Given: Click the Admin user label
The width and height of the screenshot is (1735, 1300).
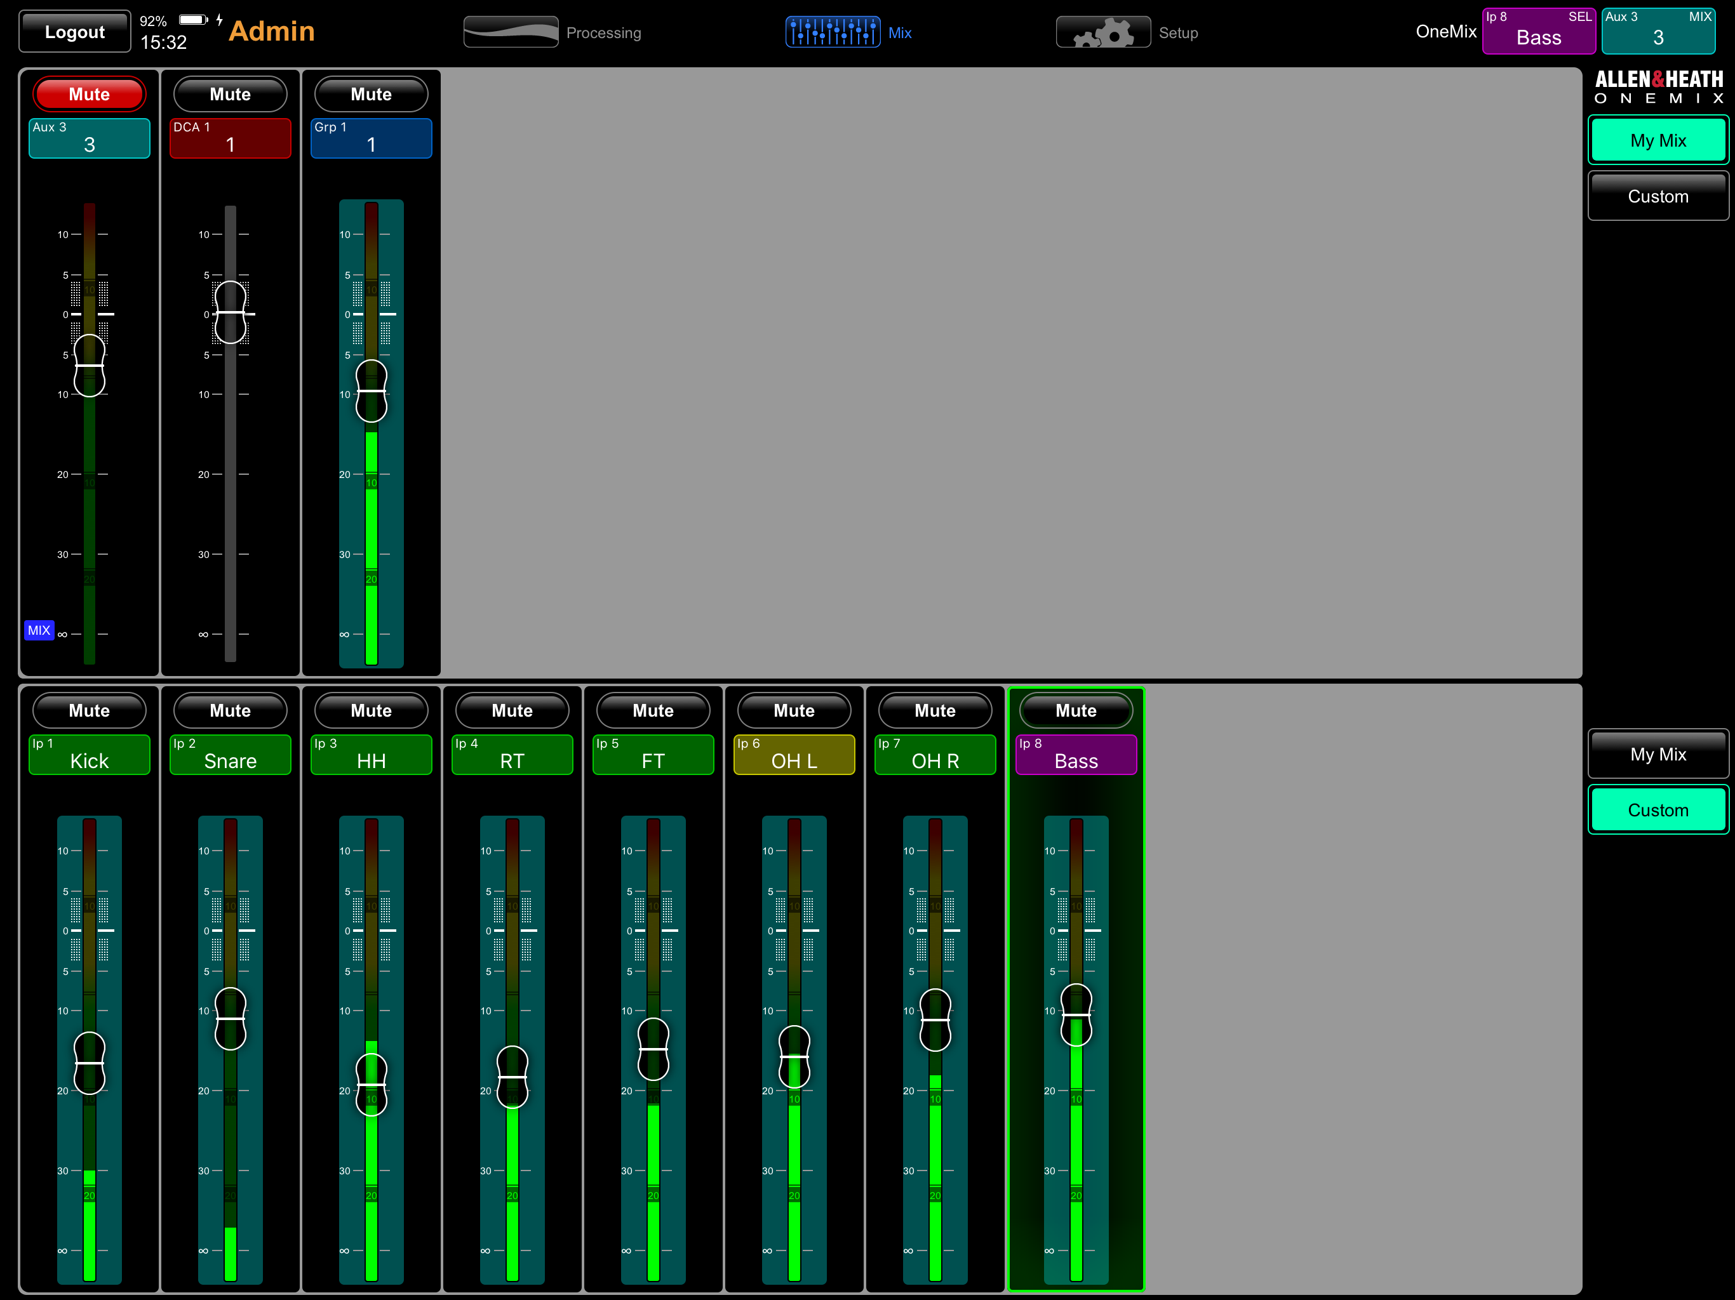Looking at the screenshot, I should point(271,31).
